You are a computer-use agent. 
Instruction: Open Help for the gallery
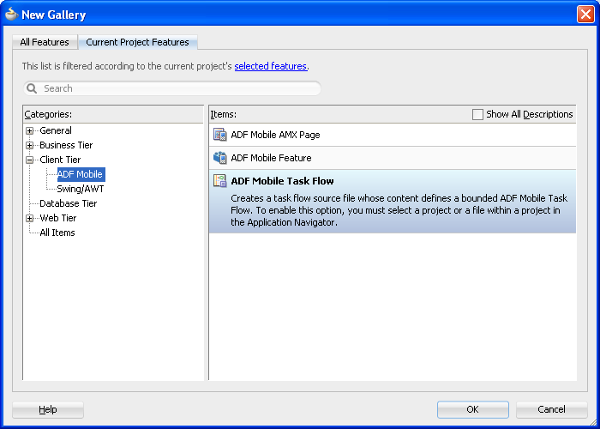click(x=48, y=409)
